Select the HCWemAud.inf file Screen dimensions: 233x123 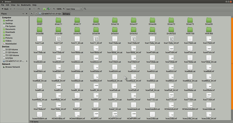point(171,106)
